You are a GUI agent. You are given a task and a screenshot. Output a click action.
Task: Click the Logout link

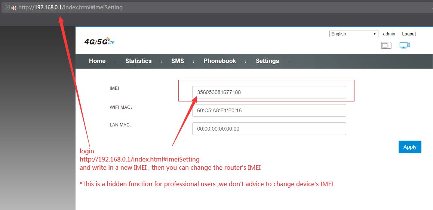409,34
